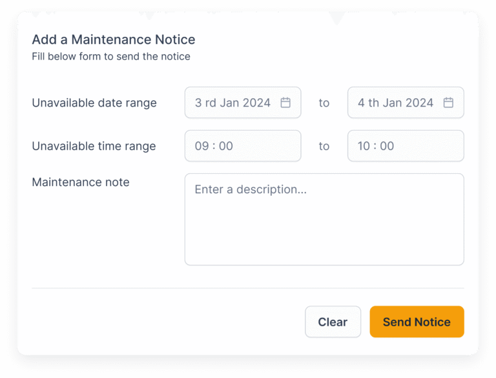Select the hour 10 in end time

[364, 146]
